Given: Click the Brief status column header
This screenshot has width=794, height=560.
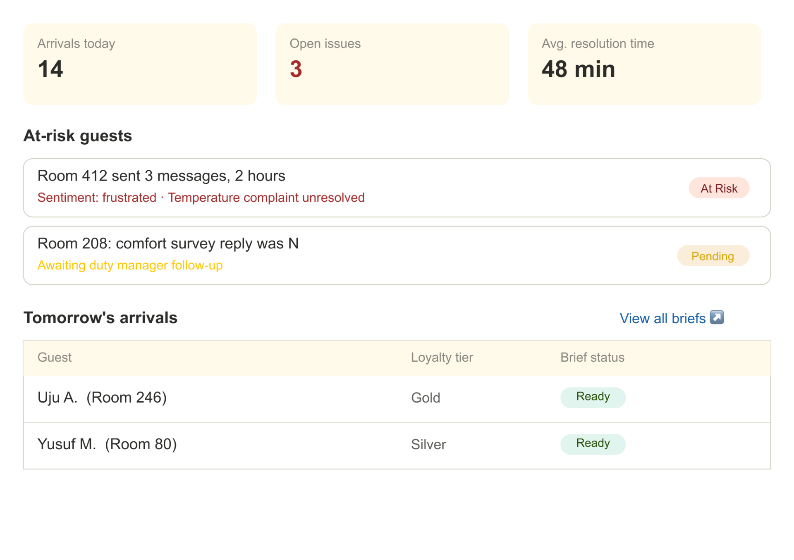Looking at the screenshot, I should pyautogui.click(x=592, y=357).
